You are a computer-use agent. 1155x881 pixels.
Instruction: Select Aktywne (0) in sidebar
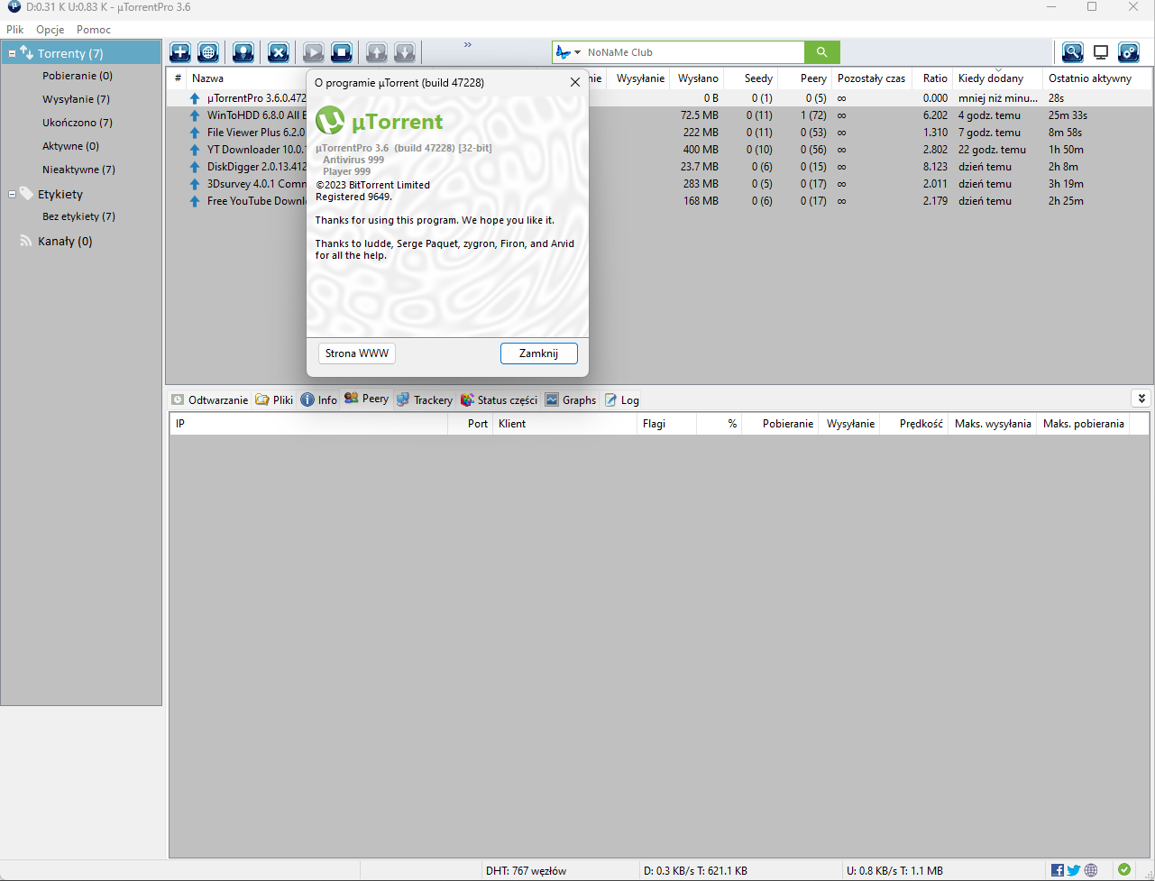pos(71,146)
